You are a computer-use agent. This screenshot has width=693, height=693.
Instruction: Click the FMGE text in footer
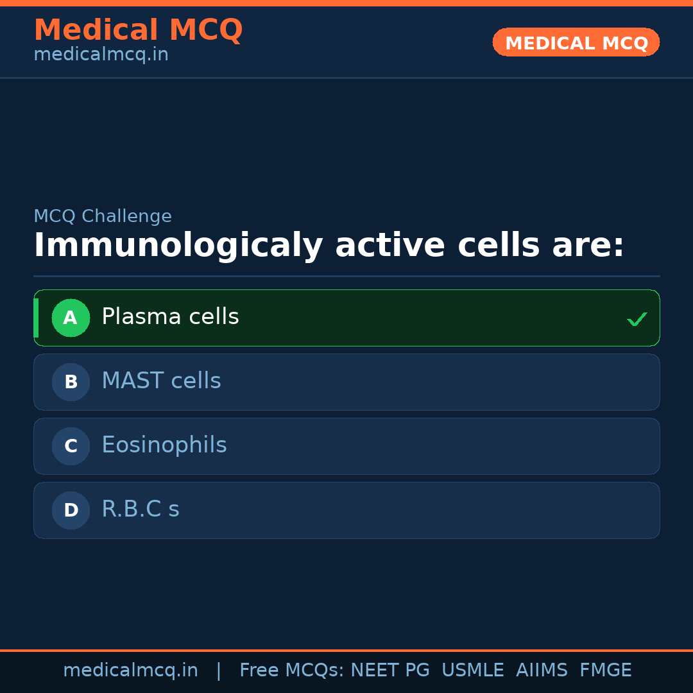tap(605, 671)
